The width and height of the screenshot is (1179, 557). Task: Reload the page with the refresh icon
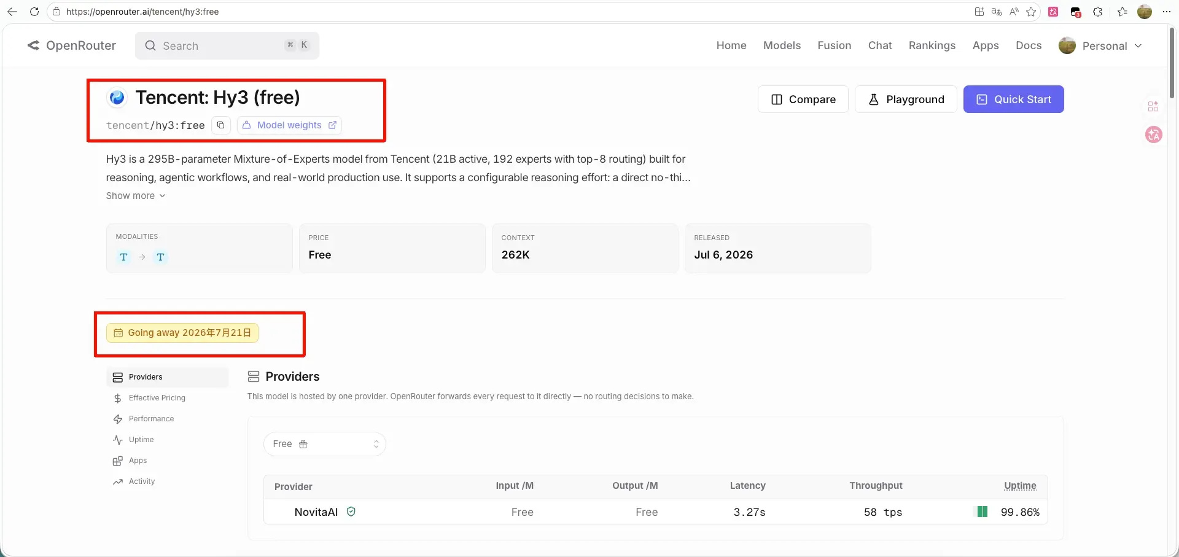point(34,12)
